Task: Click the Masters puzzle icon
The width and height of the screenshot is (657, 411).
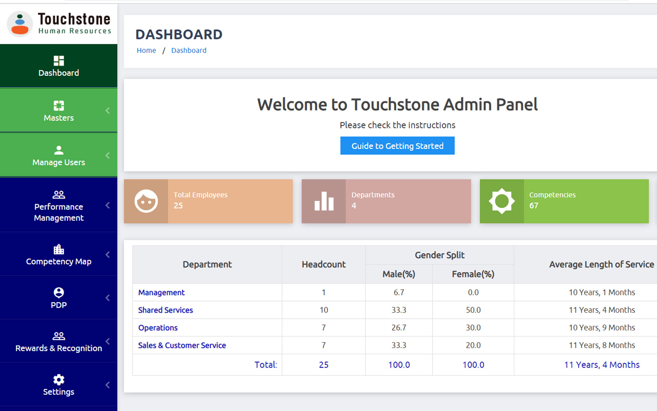Action: point(58,106)
